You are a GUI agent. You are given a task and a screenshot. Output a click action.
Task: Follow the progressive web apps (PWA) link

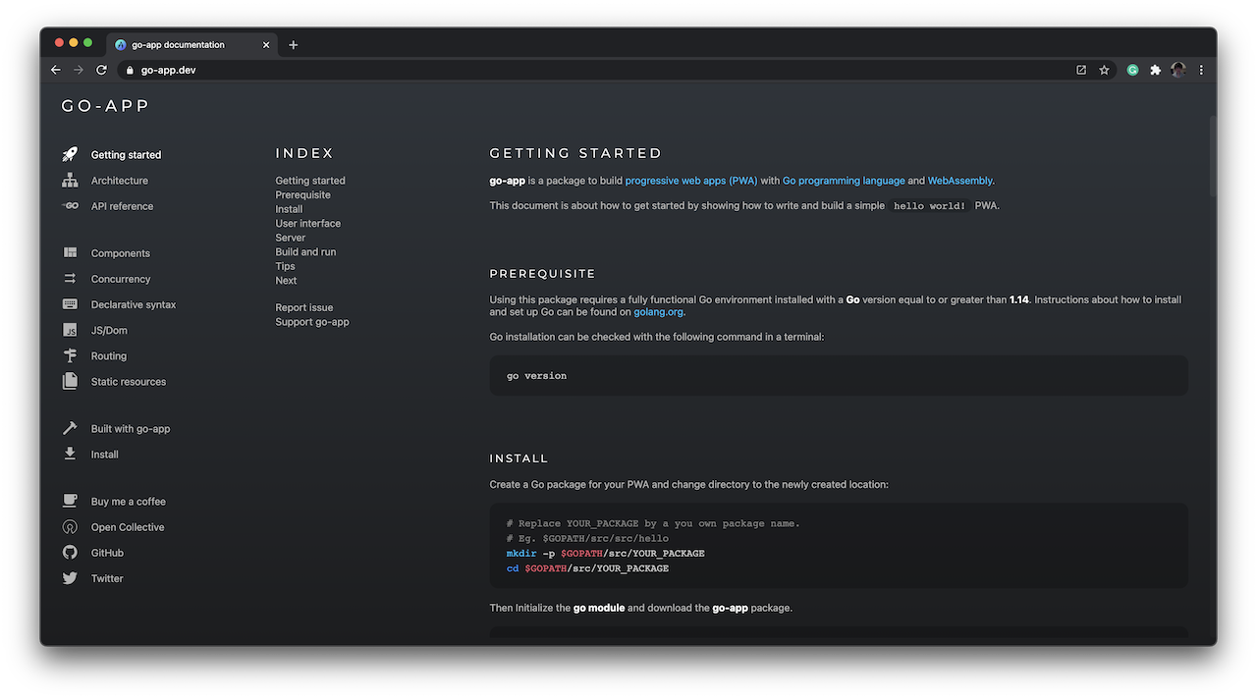(x=690, y=181)
